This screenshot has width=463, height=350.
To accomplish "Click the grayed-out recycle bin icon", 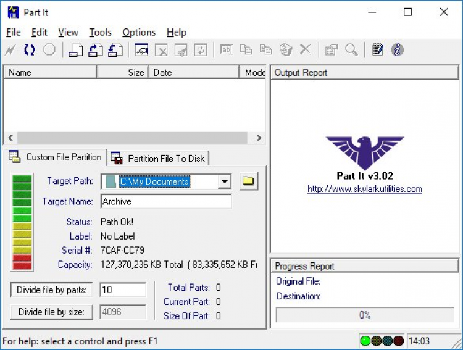I will click(286, 49).
